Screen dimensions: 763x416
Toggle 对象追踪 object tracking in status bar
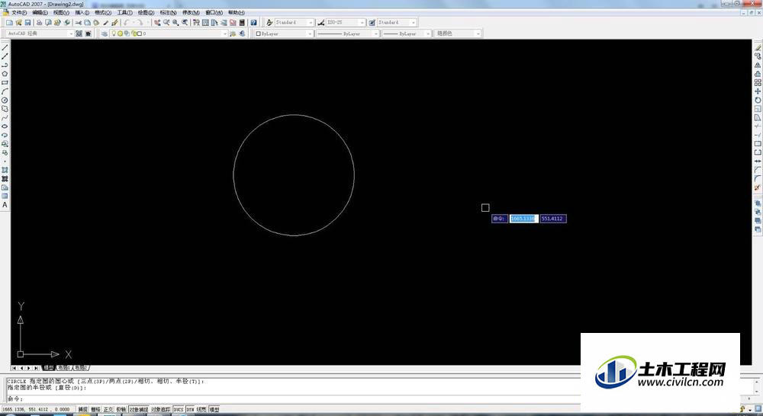click(160, 410)
